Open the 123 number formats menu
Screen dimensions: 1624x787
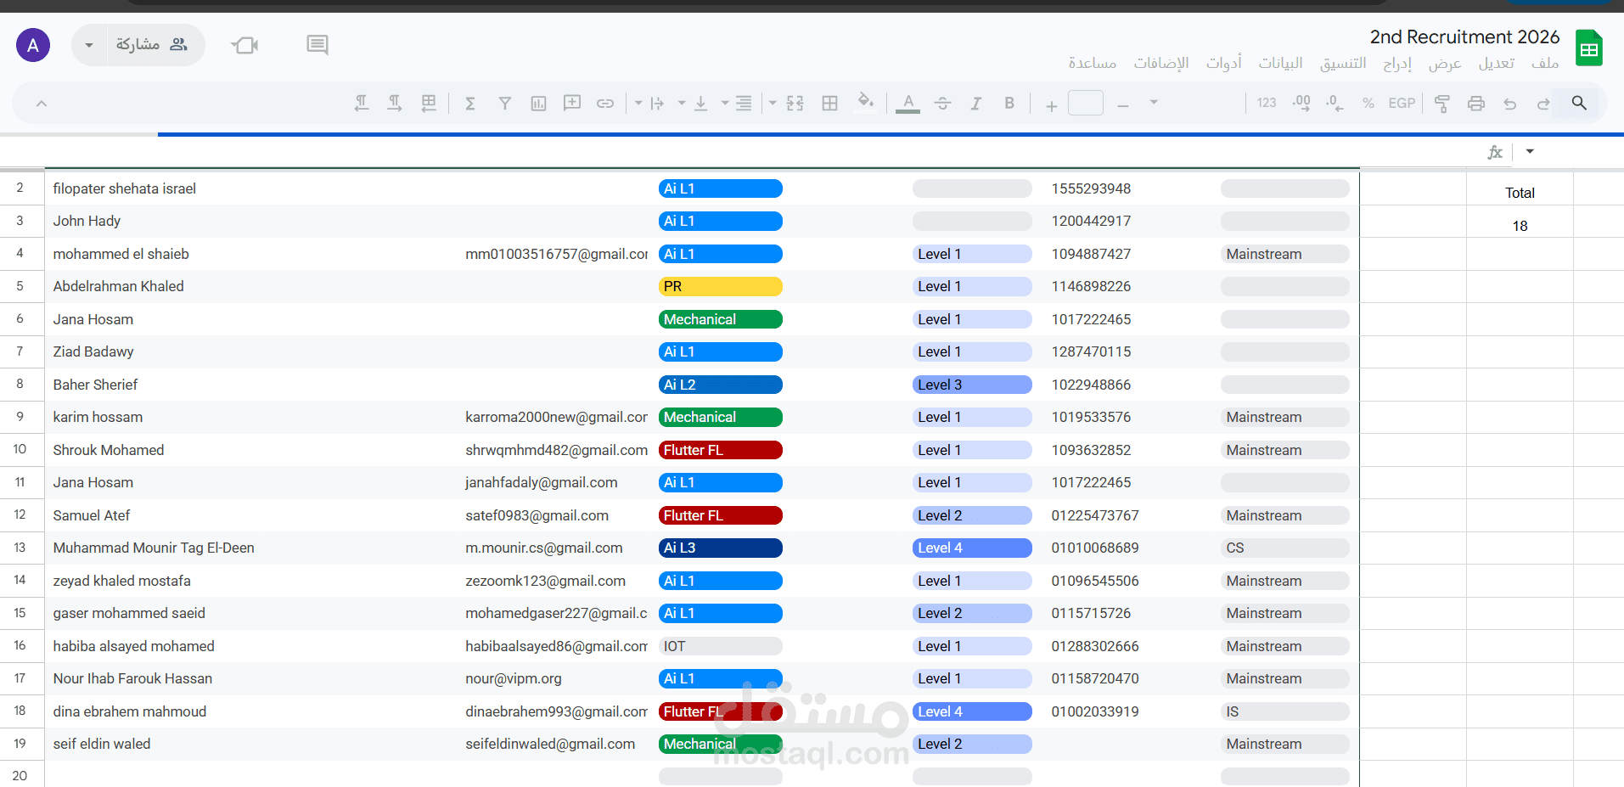(1267, 103)
